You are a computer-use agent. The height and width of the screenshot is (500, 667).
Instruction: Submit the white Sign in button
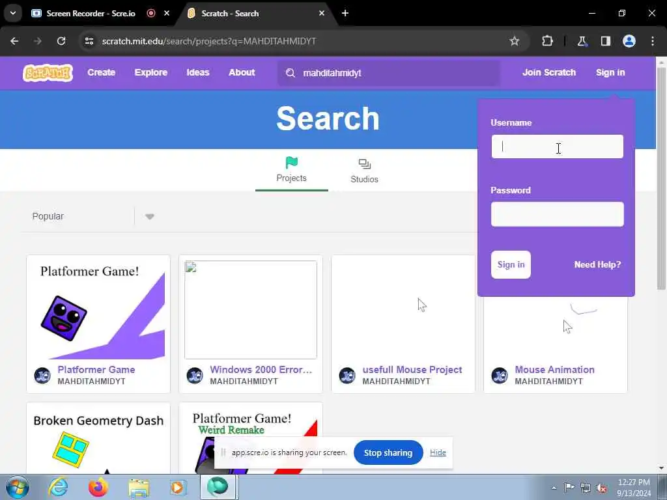pyautogui.click(x=511, y=264)
